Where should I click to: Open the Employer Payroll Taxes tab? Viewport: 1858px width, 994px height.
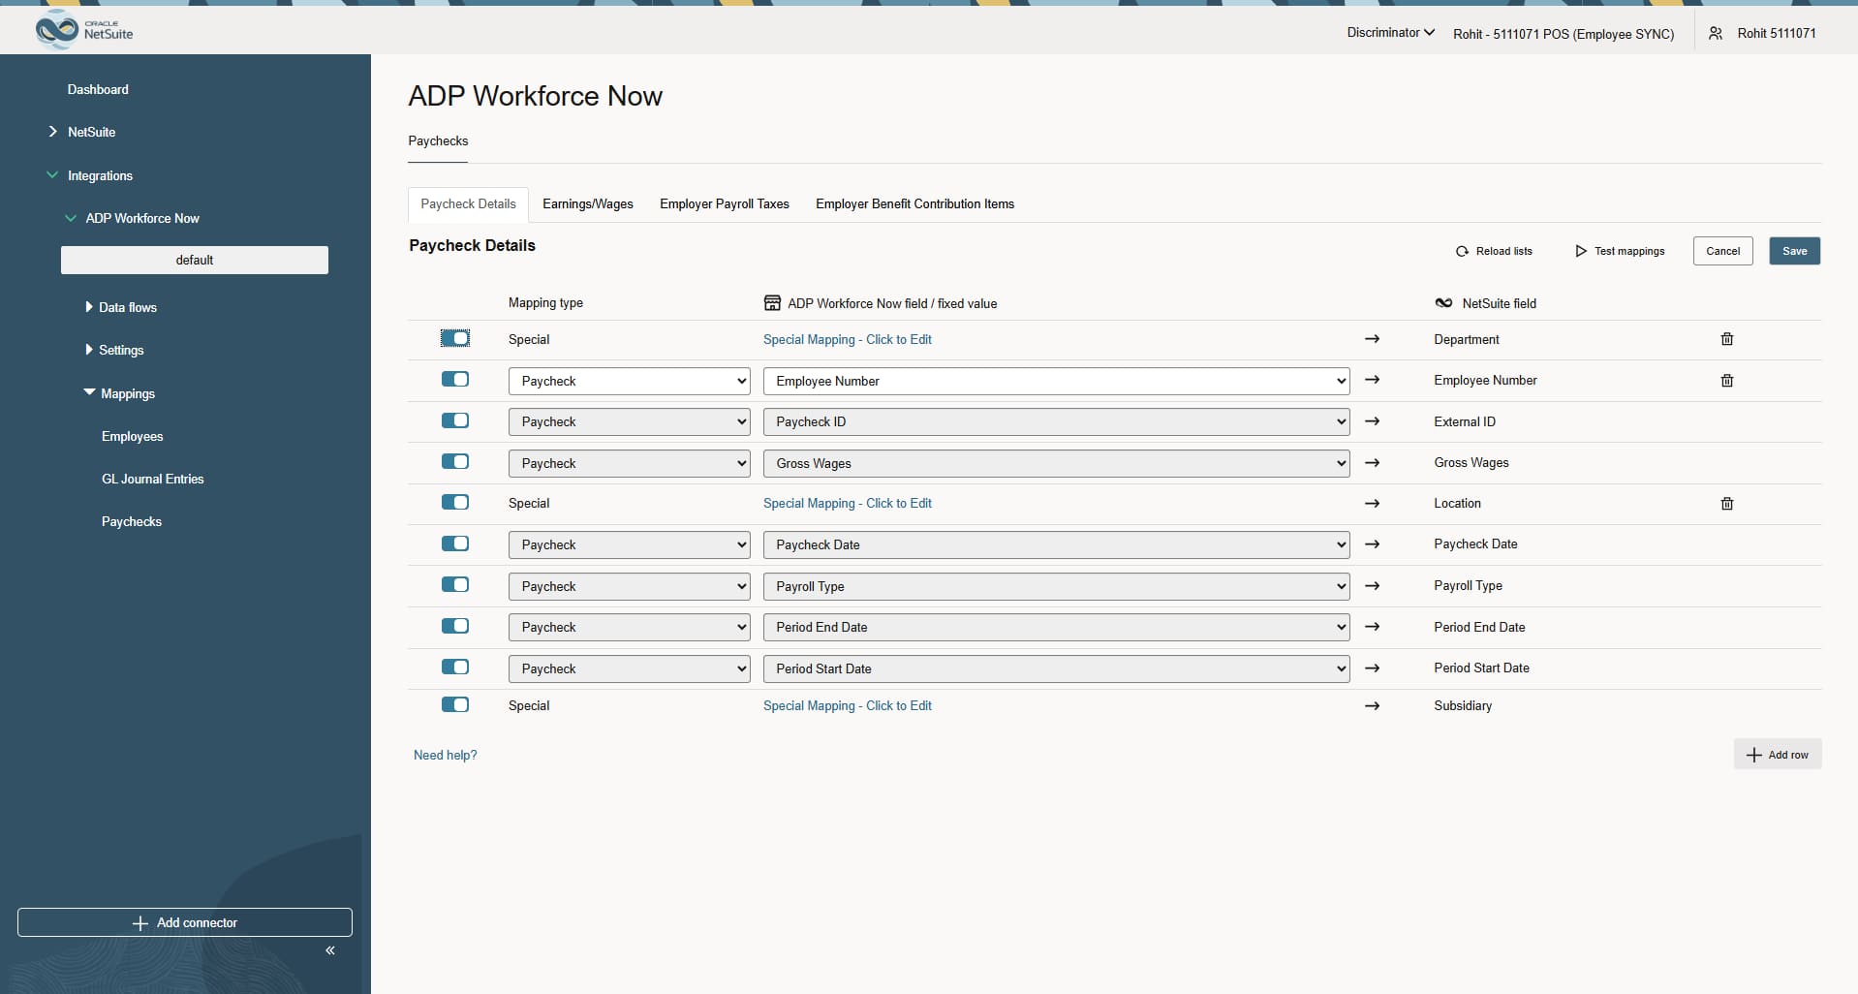(725, 204)
